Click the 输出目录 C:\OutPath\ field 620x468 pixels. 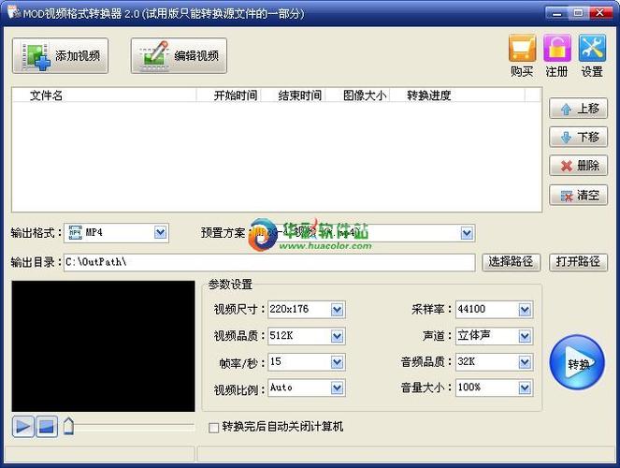click(269, 262)
